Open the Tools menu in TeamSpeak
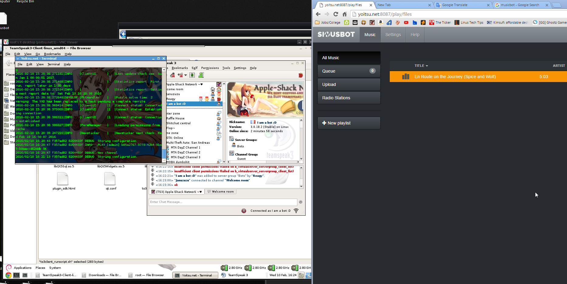 coord(226,68)
